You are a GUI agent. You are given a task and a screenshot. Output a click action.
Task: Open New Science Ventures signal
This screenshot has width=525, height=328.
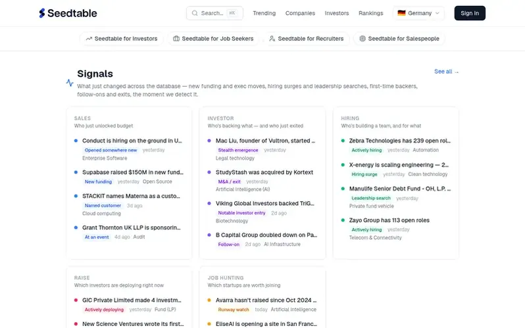tap(134, 323)
